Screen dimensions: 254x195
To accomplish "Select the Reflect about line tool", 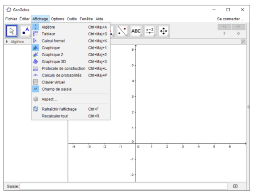I will tap(122, 31).
